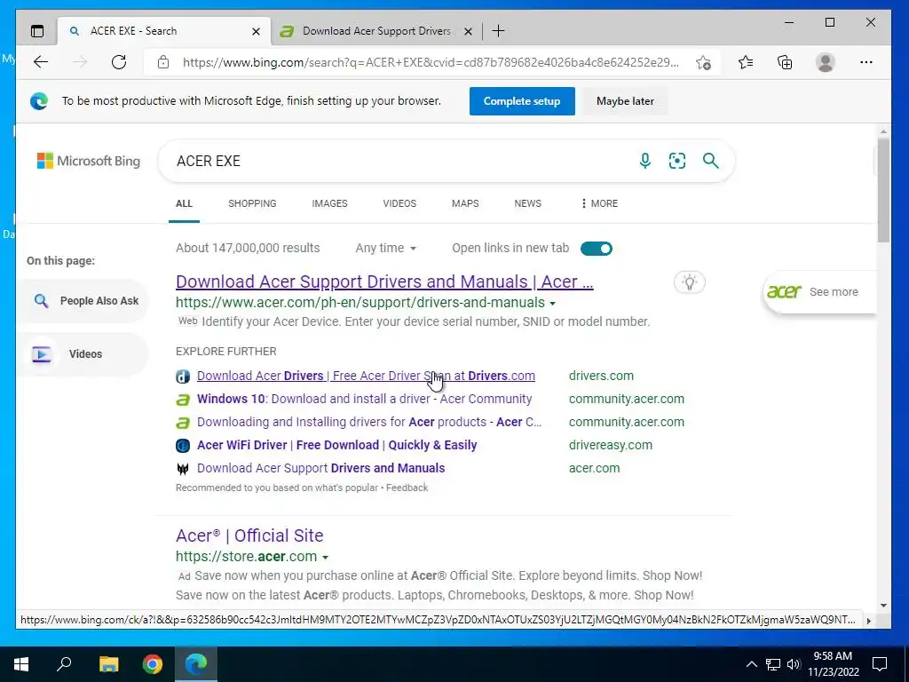This screenshot has width=909, height=682.
Task: Open Download Acer Support Drivers and Manuals result
Action: point(384,282)
